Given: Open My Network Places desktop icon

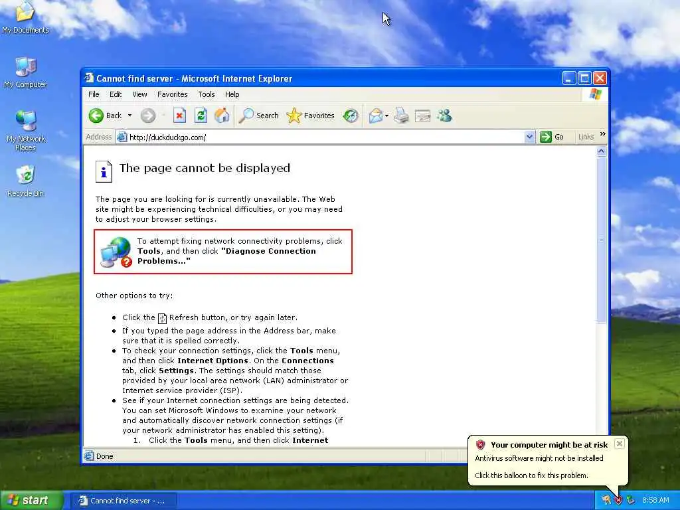Looking at the screenshot, I should (x=26, y=131).
